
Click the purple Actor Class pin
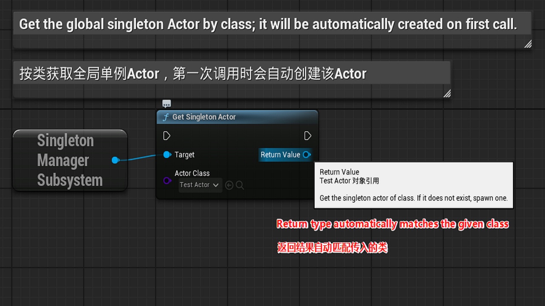point(167,181)
